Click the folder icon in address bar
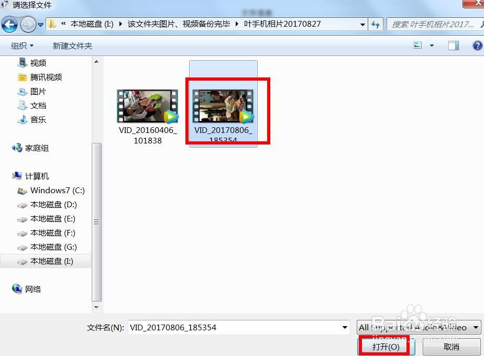Image resolution: width=484 pixels, height=356 pixels. coord(51,24)
